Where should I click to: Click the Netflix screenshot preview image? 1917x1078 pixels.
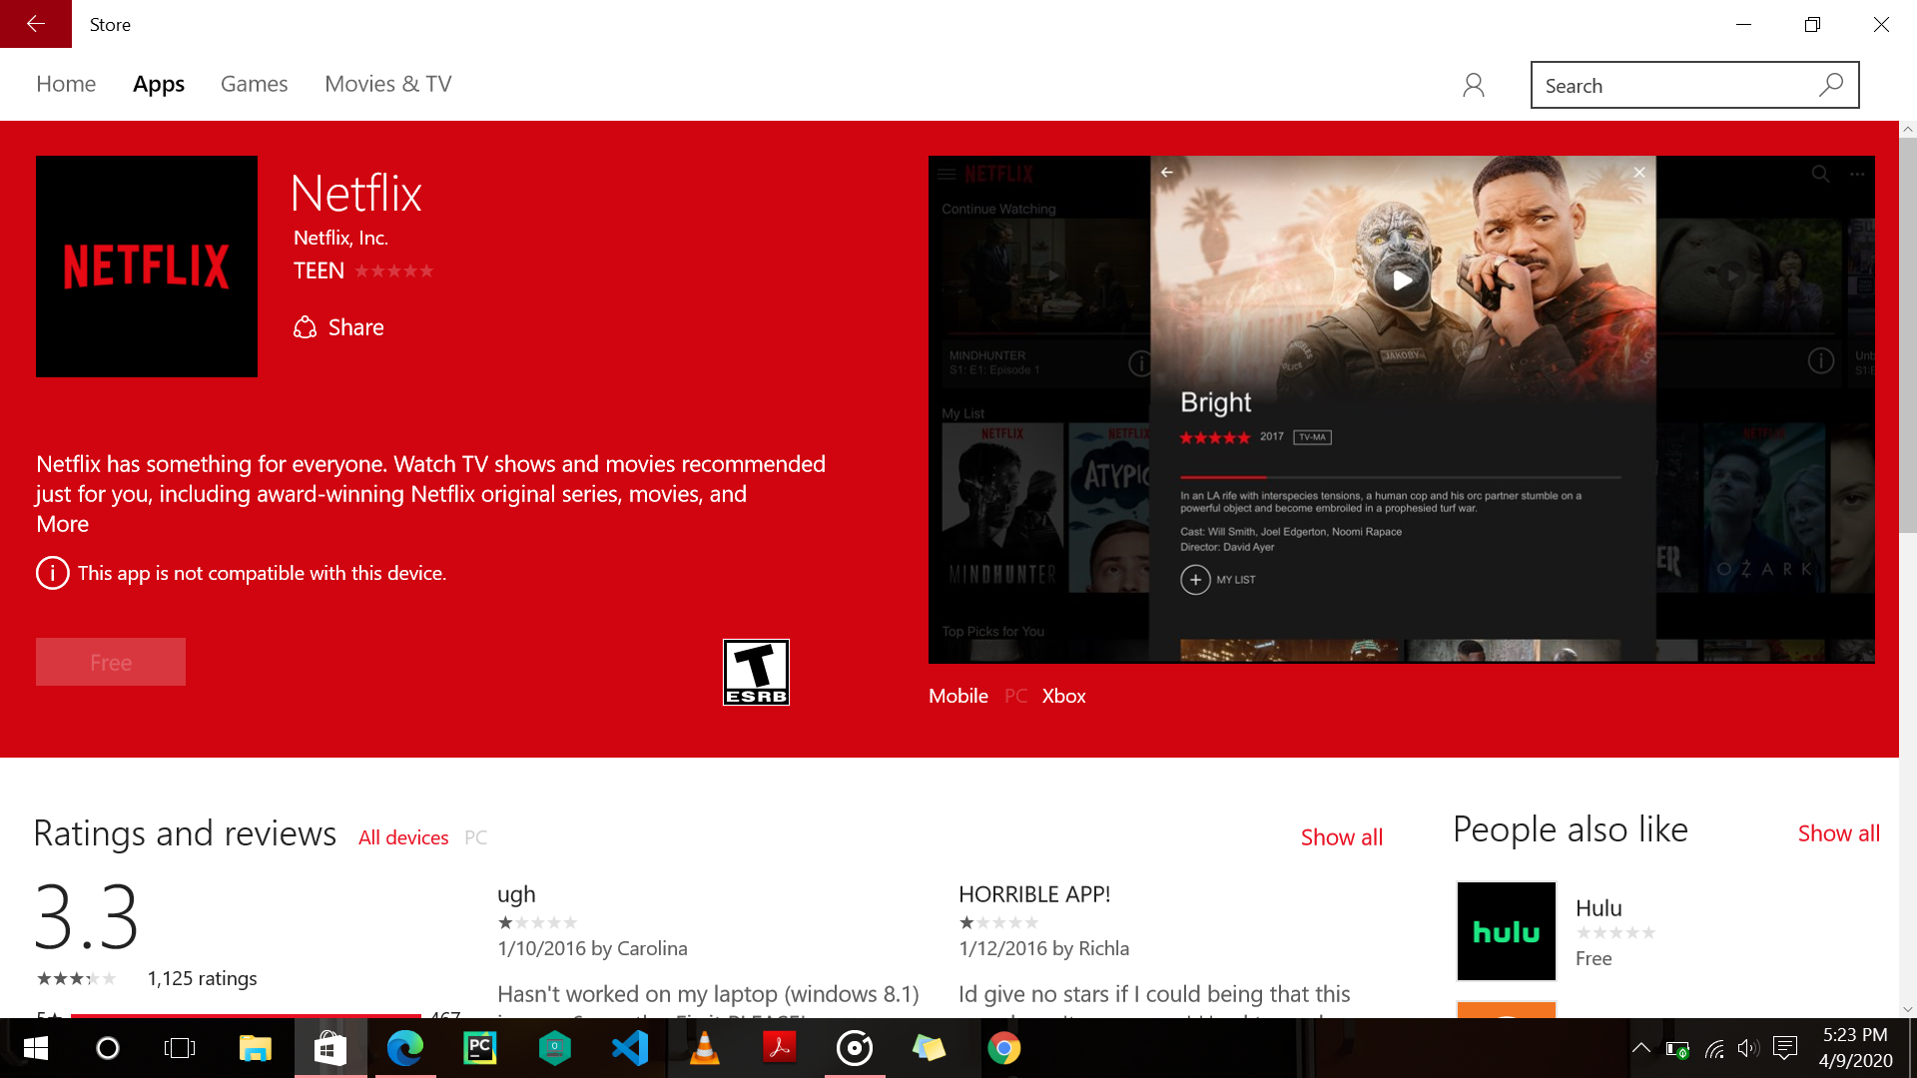tap(1402, 409)
